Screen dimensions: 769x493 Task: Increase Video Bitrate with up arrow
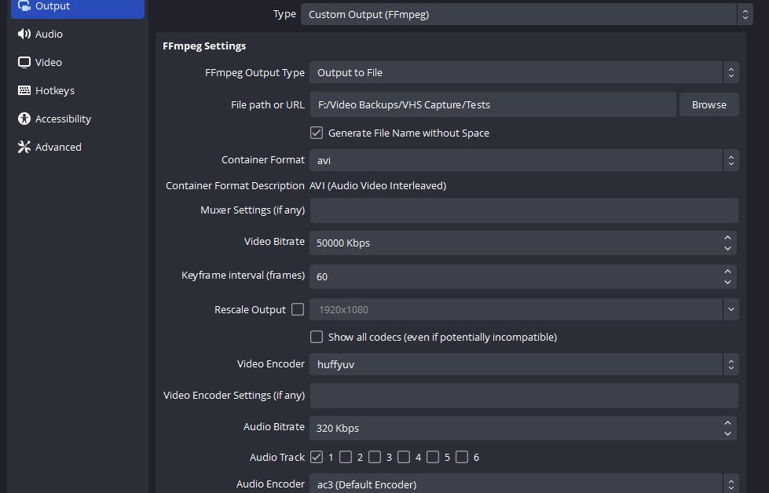tap(727, 238)
